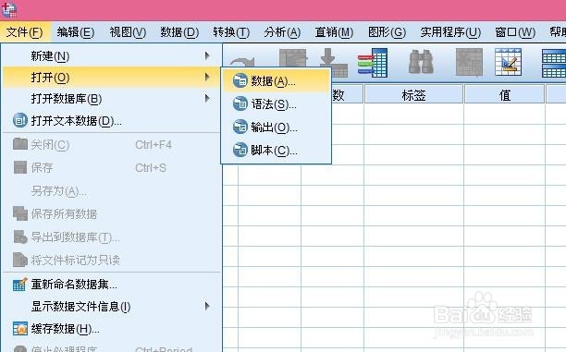The image size is (566, 352).
Task: Choose 缓存数据(H)... menu entry
Action: pyautogui.click(x=111, y=329)
